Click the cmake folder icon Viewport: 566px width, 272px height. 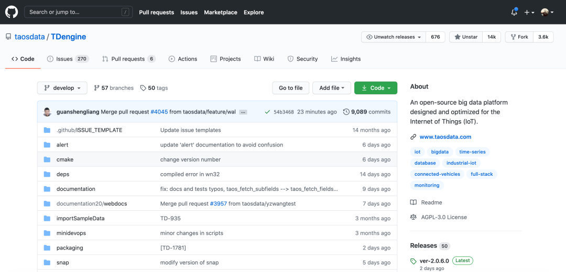coord(47,160)
